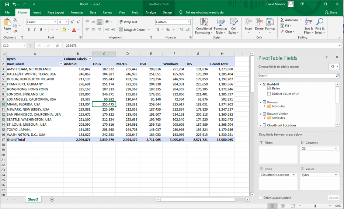This screenshot has height=209, width=344.
Task: Click the Insert Function fx icon
Action: 57,45
